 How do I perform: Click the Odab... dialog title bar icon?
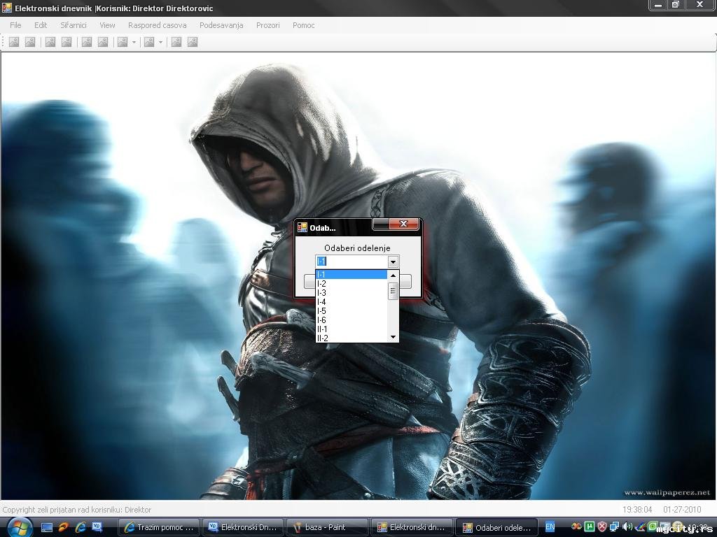pos(302,227)
